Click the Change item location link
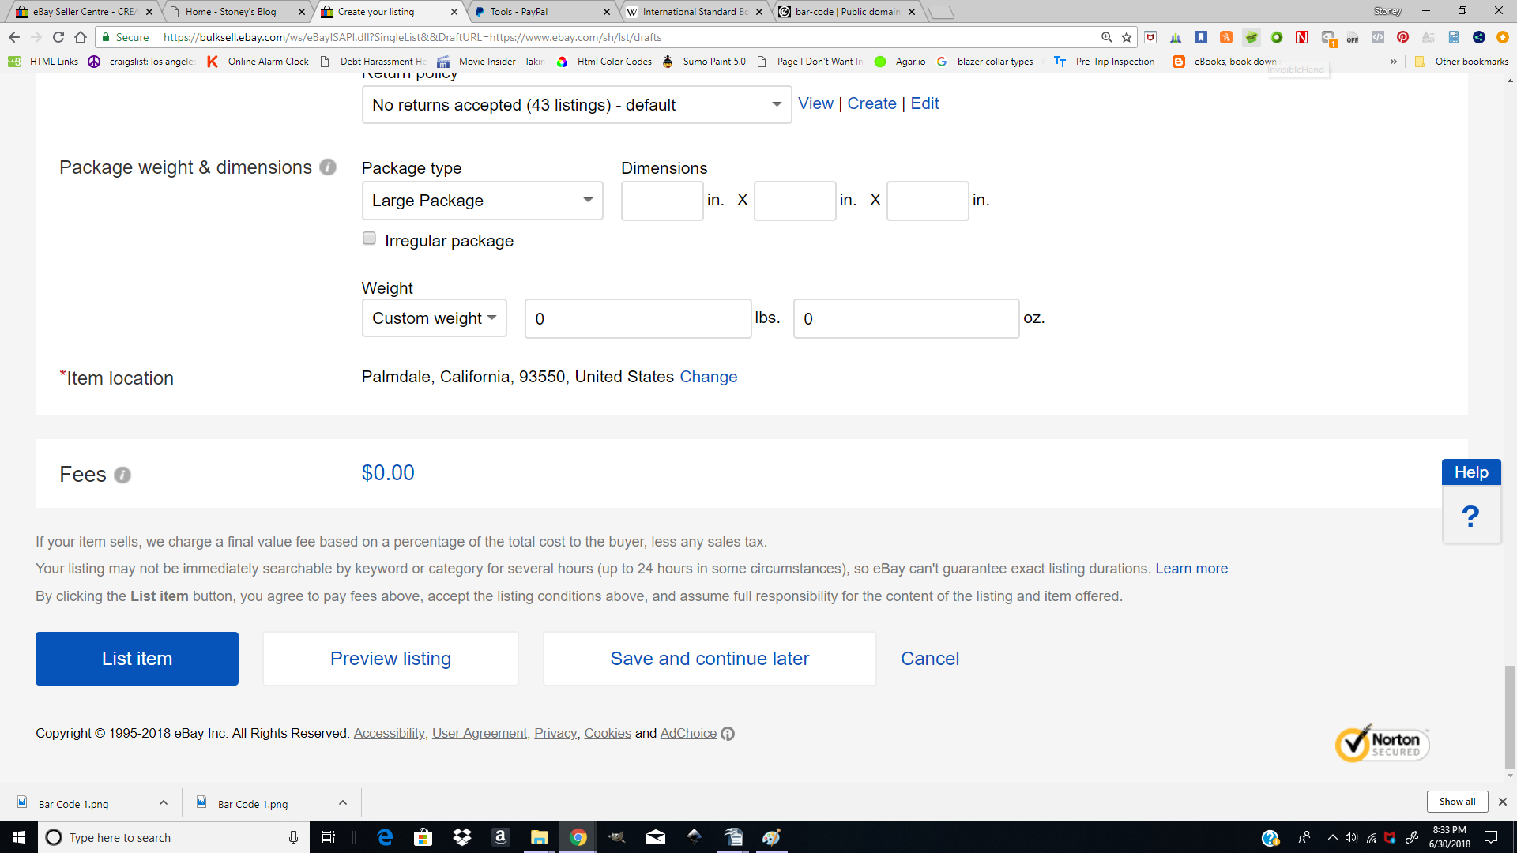Viewport: 1517px width, 853px height. (x=709, y=376)
